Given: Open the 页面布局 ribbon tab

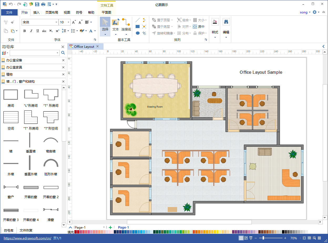Looking at the screenshot, I should [52, 12].
